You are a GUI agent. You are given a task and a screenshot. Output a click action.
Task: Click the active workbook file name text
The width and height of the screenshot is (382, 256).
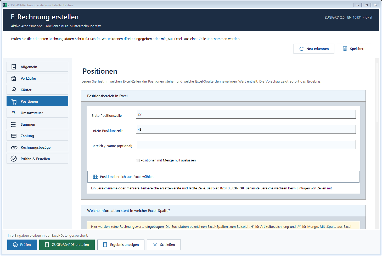pyautogui.click(x=72, y=26)
